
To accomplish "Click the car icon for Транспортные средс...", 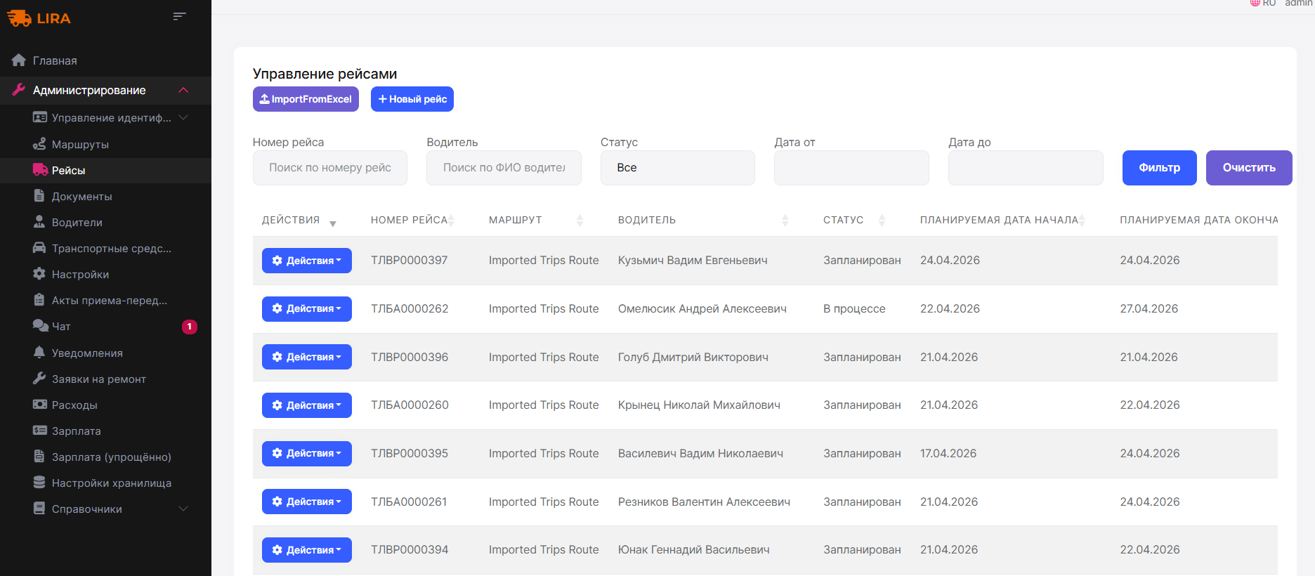I will [40, 248].
